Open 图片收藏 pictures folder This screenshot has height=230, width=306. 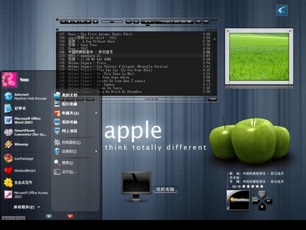click(x=66, y=104)
